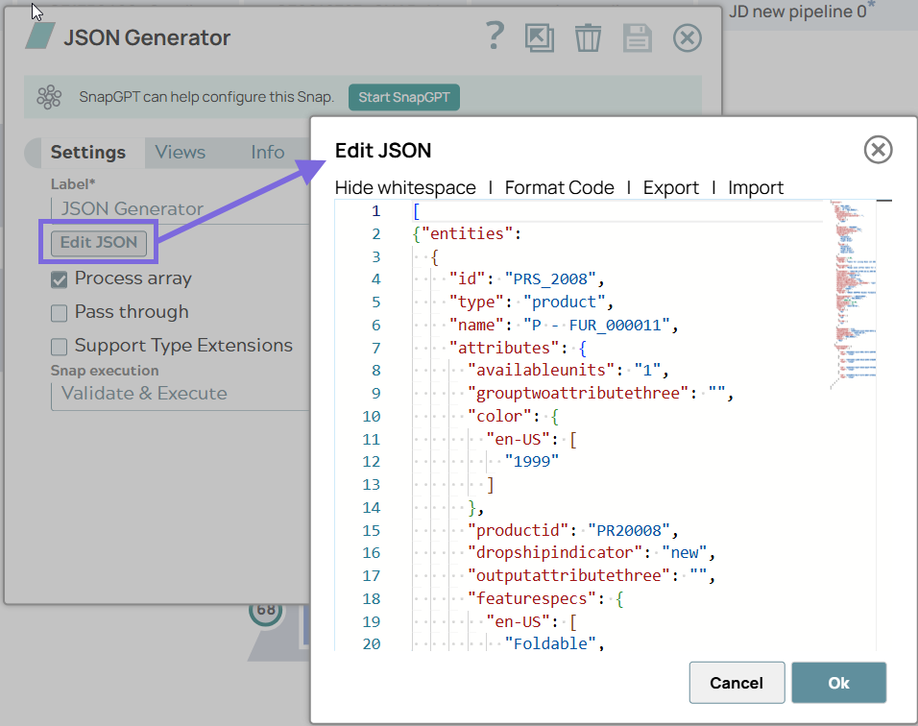918x726 pixels.
Task: Open the Info tab
Action: (x=267, y=152)
